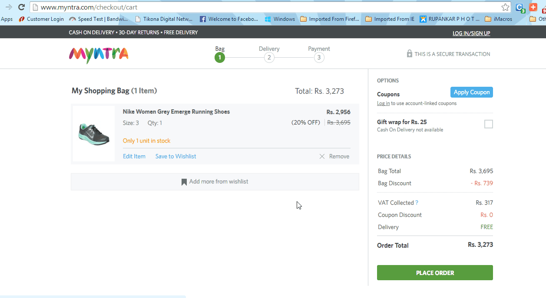Click Add more from wishlist bar
This screenshot has height=298, width=546.
(x=215, y=182)
